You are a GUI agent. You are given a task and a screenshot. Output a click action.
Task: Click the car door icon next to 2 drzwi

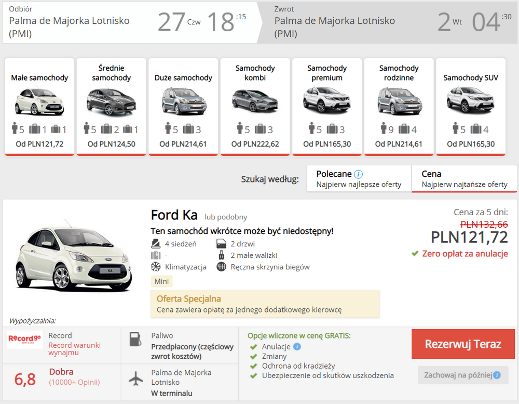tap(221, 244)
